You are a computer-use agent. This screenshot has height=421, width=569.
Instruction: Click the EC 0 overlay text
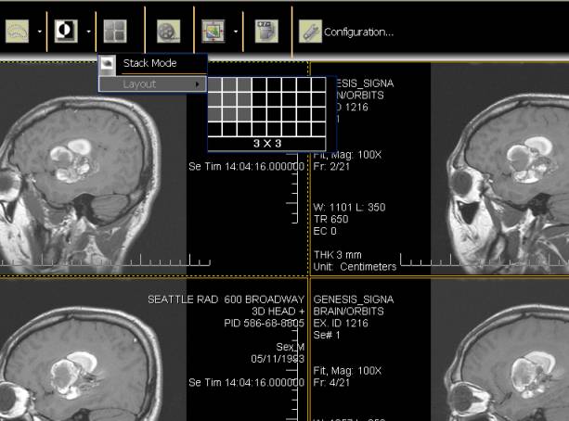[x=325, y=231]
